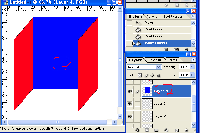Click Layer 4 blue thumbnail
Image resolution: width=200 pixels, height=133 pixels.
(x=147, y=91)
